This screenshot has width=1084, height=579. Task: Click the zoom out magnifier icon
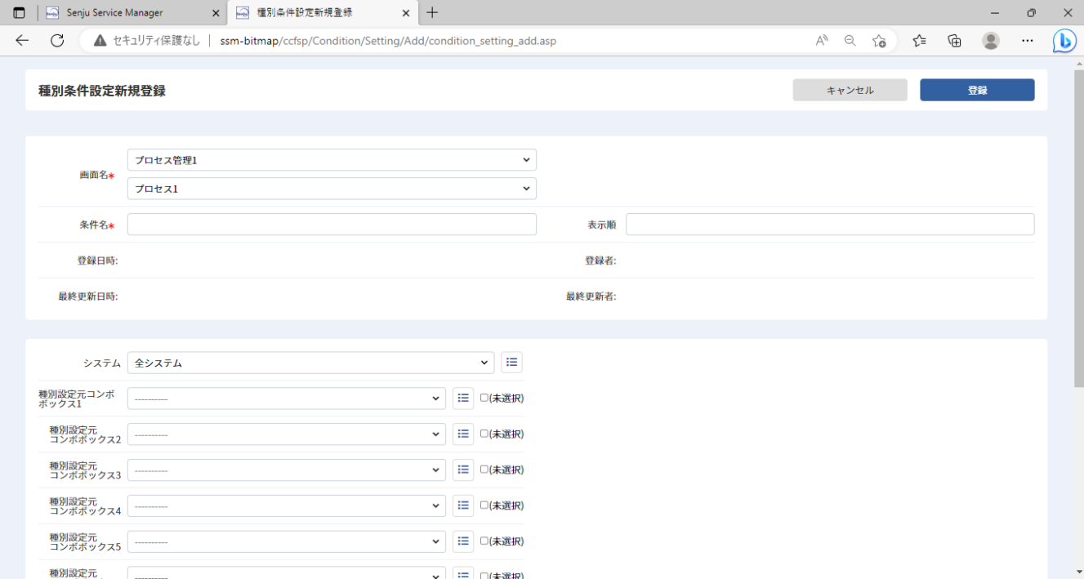pos(850,40)
